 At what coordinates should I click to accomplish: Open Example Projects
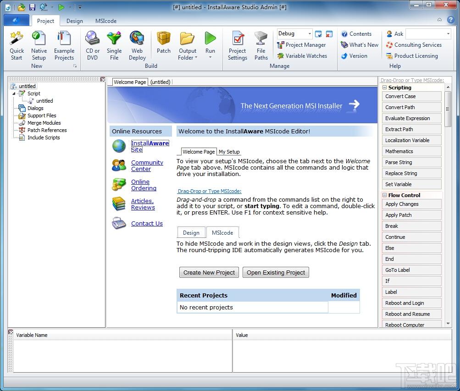coord(64,46)
